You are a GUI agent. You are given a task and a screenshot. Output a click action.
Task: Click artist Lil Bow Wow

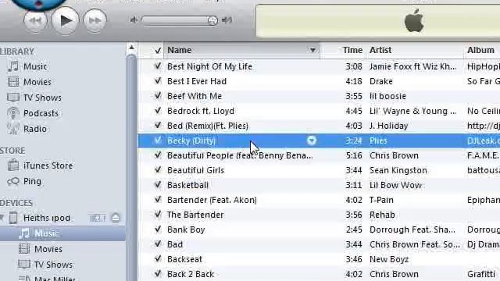pos(395,185)
